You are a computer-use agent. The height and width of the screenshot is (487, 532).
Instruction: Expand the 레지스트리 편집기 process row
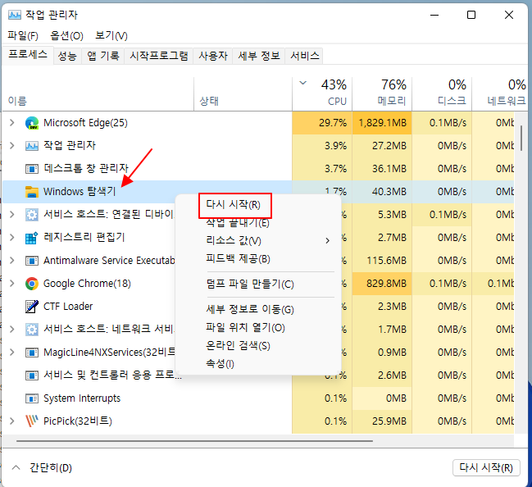(x=11, y=237)
